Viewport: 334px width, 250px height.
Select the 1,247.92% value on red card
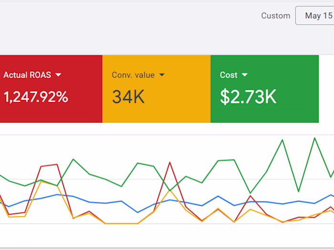(x=36, y=97)
